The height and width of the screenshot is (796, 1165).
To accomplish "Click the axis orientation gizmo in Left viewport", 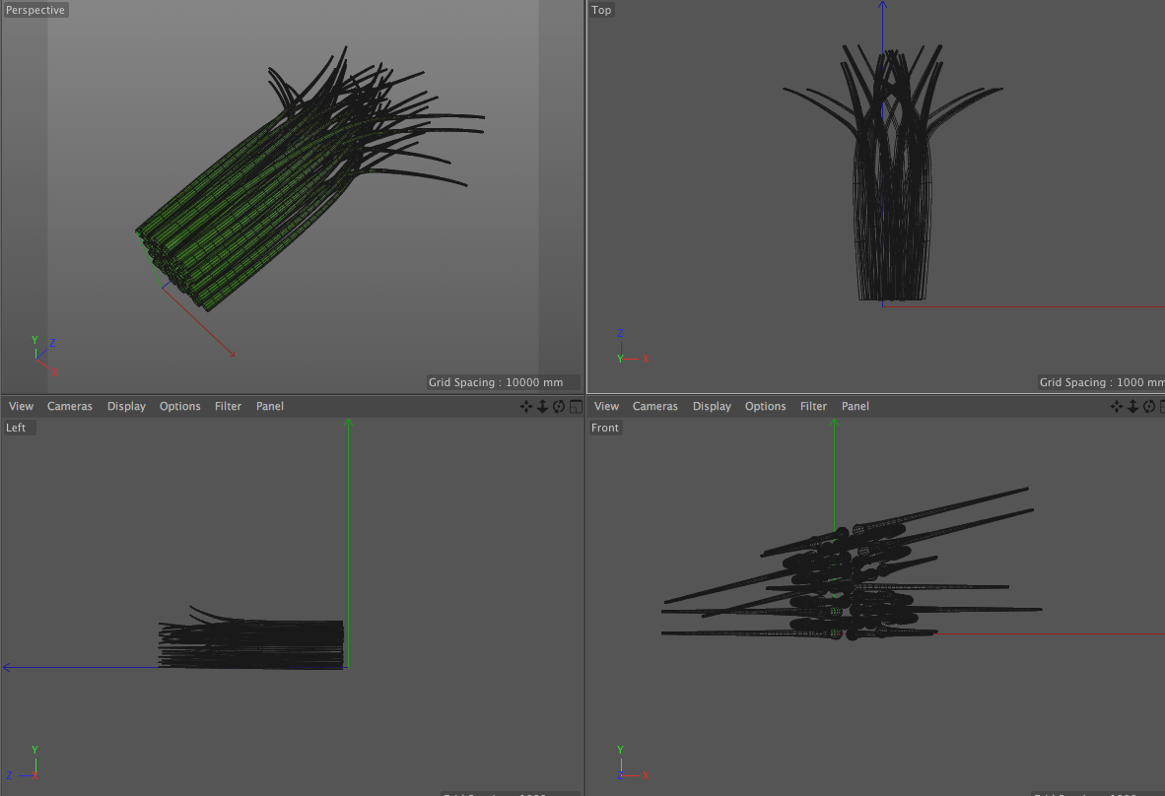I will [23, 763].
